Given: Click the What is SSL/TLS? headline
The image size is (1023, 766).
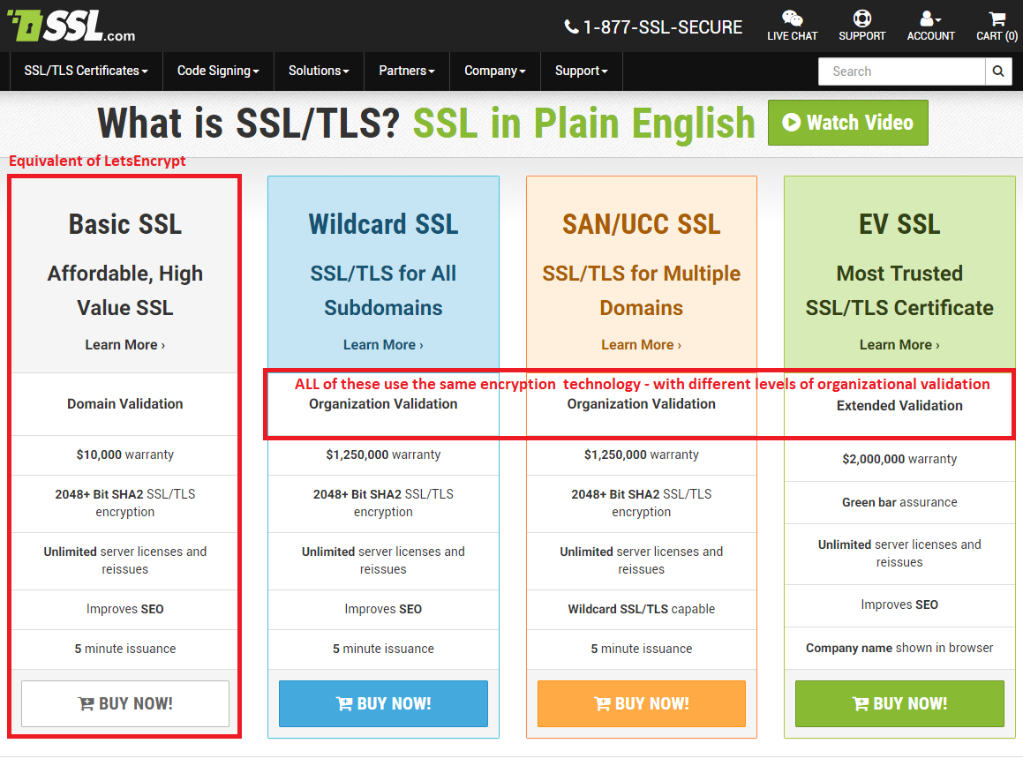Looking at the screenshot, I should (x=249, y=124).
